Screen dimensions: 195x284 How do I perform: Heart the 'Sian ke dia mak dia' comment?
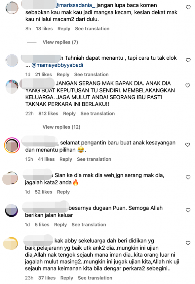click(188, 177)
